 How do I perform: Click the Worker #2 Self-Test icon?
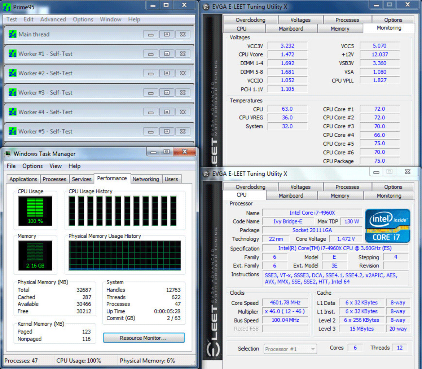coord(12,73)
